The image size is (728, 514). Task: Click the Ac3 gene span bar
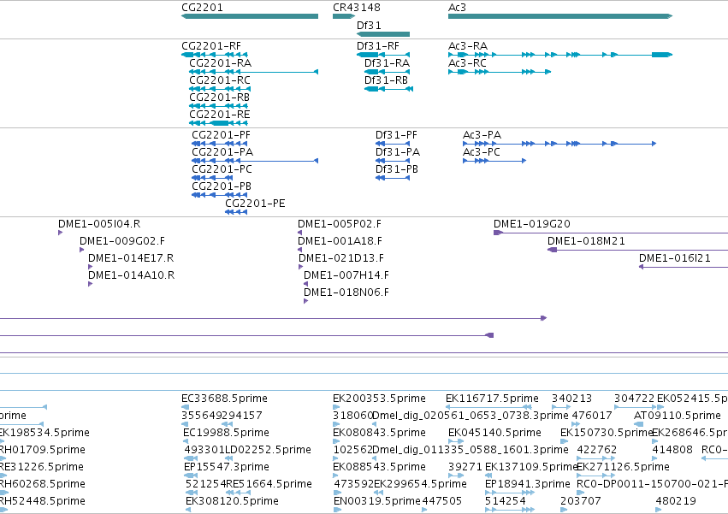(x=560, y=16)
